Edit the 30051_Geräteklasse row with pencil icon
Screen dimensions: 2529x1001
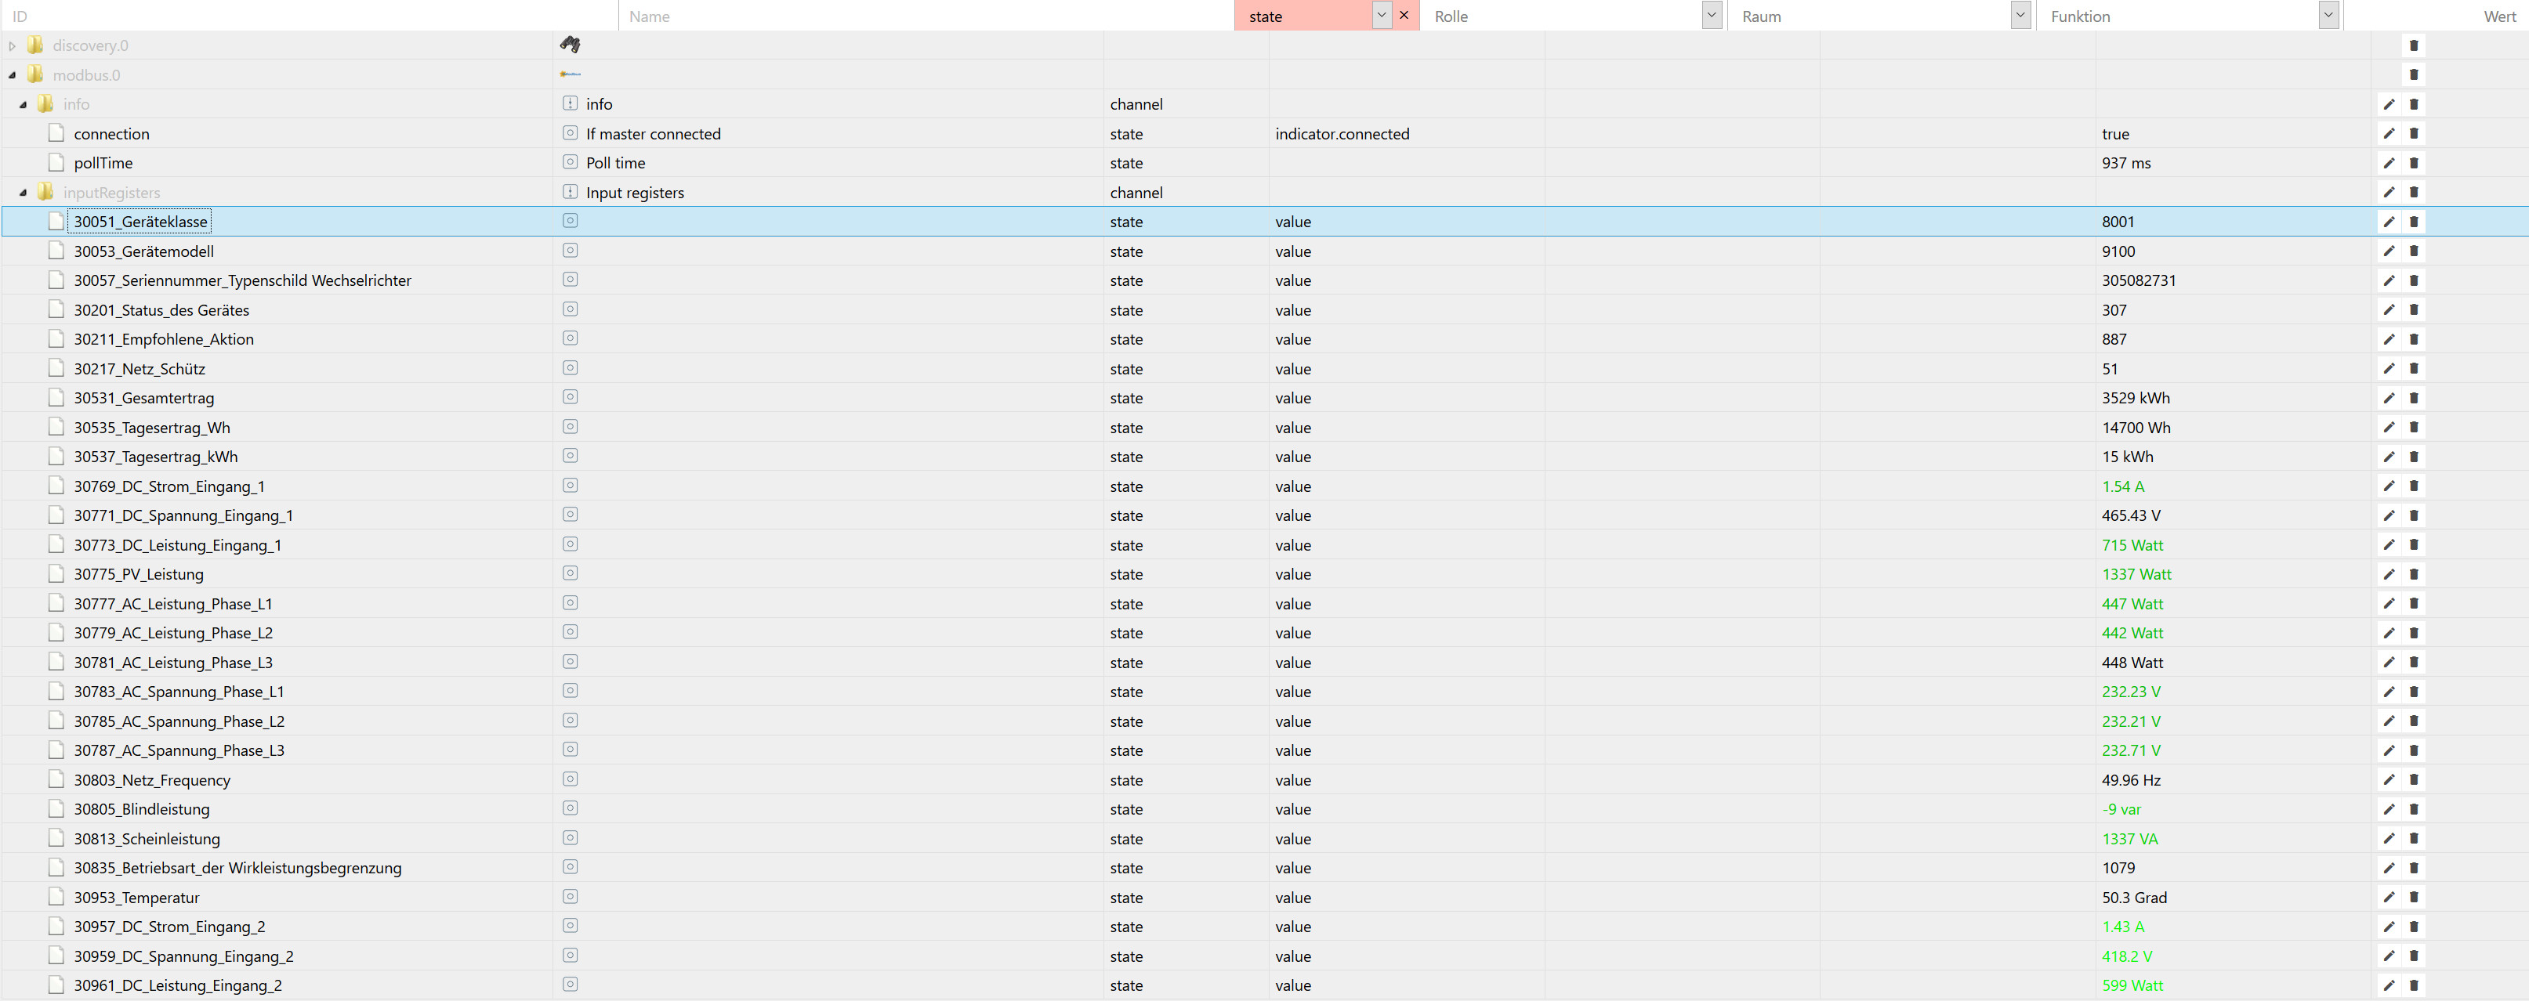click(2389, 222)
